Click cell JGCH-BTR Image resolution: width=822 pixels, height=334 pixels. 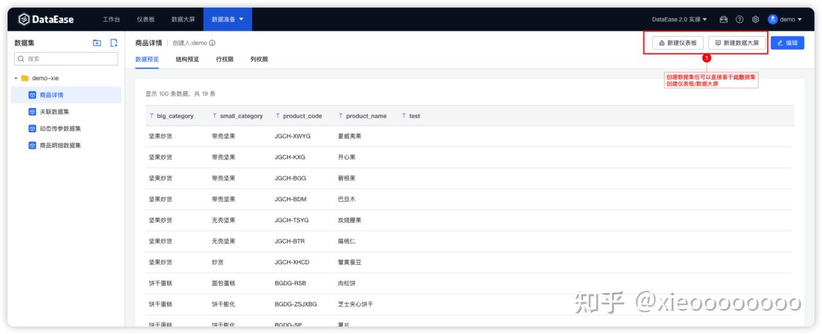(290, 242)
